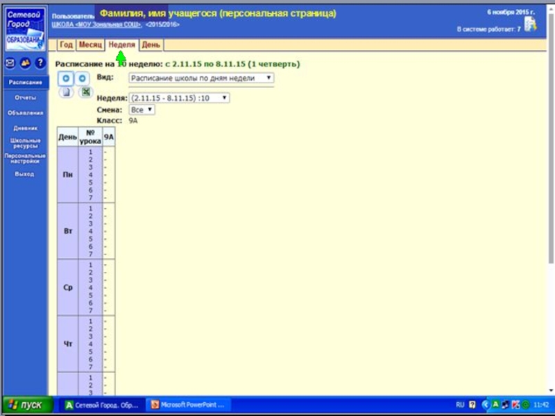Expand the Вид schedule type dropdown
Viewport: 555px width, 416px height.
[x=201, y=78]
